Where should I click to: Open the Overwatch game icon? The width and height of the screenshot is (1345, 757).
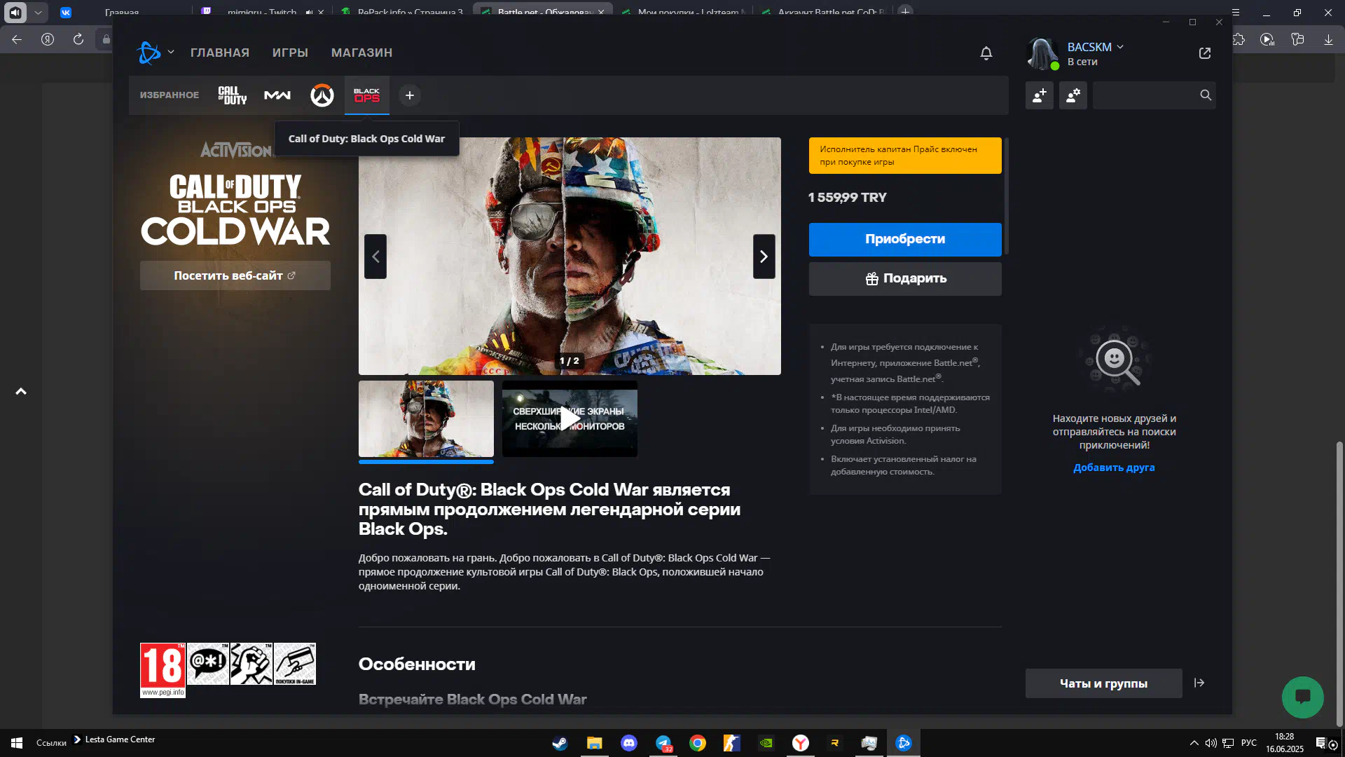(x=322, y=95)
